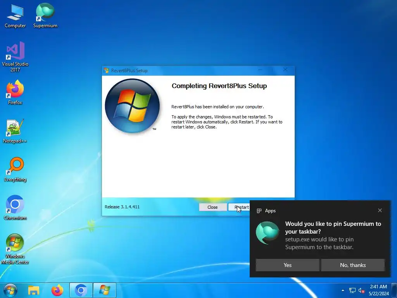Click the Close button in Setup
397x298 pixels.
pos(213,207)
